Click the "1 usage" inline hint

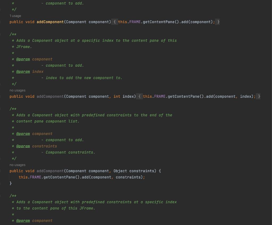click(15, 16)
